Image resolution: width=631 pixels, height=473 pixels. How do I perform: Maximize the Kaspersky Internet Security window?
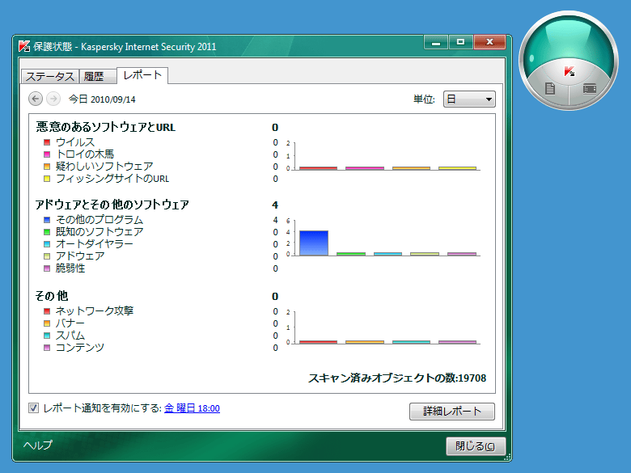[x=461, y=42]
